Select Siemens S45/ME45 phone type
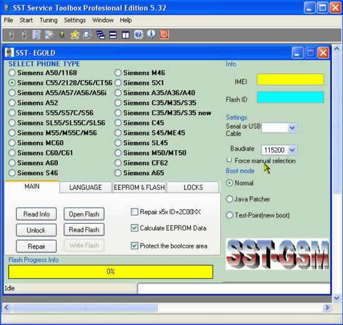The width and height of the screenshot is (343, 325). click(x=118, y=132)
